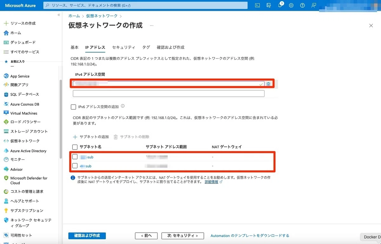Screen dimensions: 381x244
Task: Download Automation template link
Action: click(x=250, y=236)
